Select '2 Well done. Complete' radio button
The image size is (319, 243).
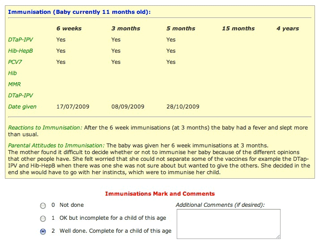click(43, 231)
